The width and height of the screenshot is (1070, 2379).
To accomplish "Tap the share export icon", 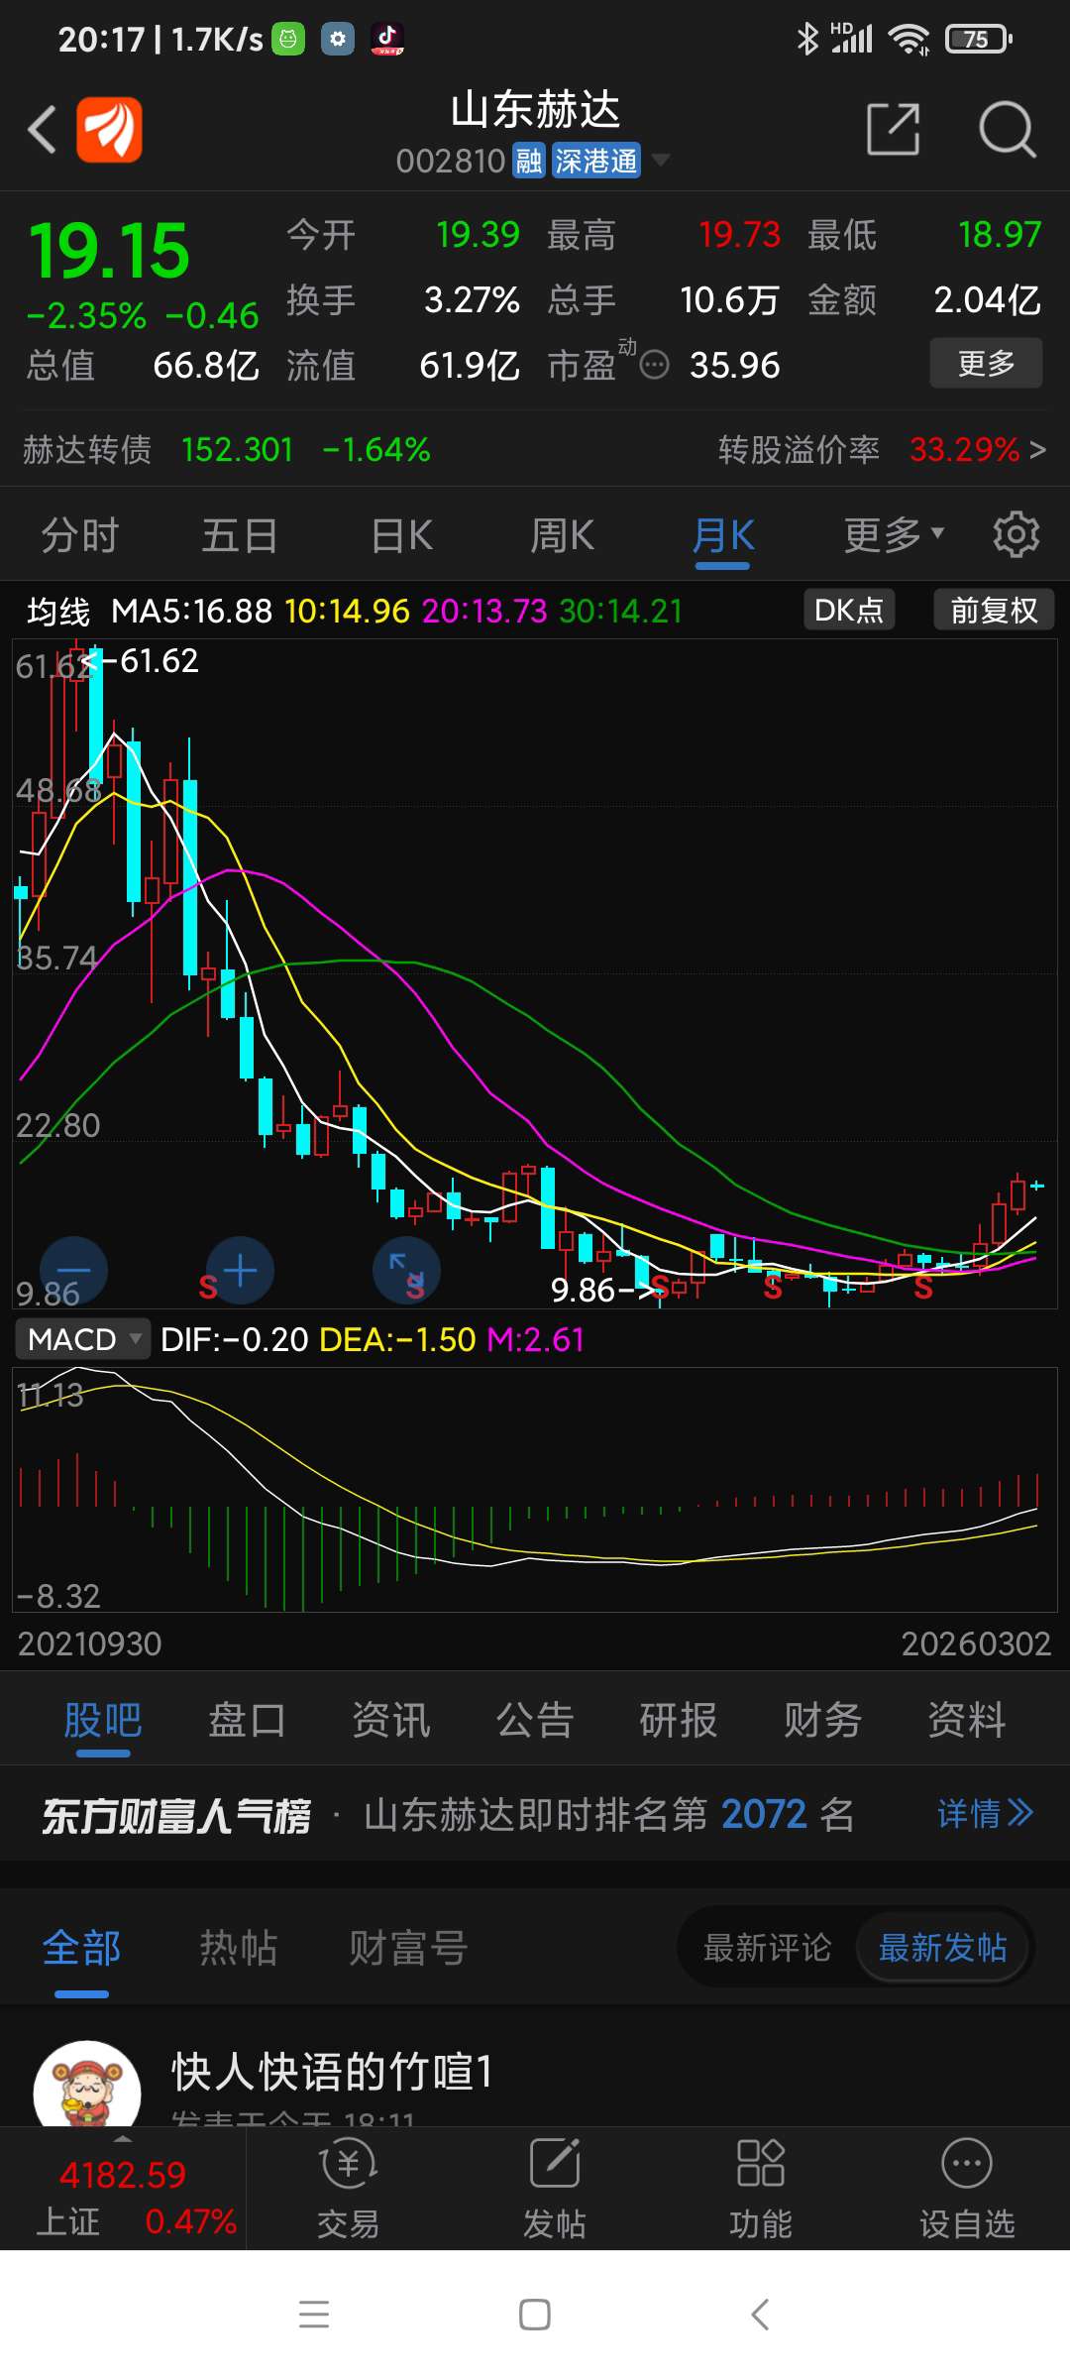I will [x=894, y=129].
